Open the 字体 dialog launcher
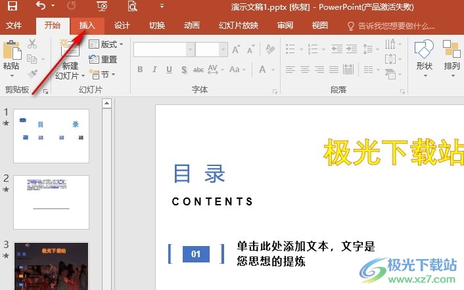This screenshot has width=464, height=290. pos(275,92)
